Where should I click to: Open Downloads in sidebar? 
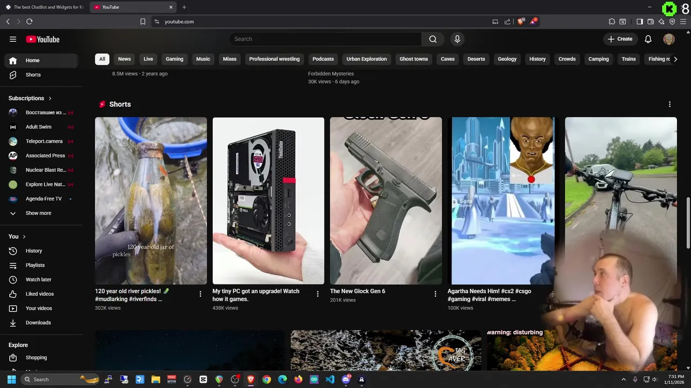(x=42, y=323)
